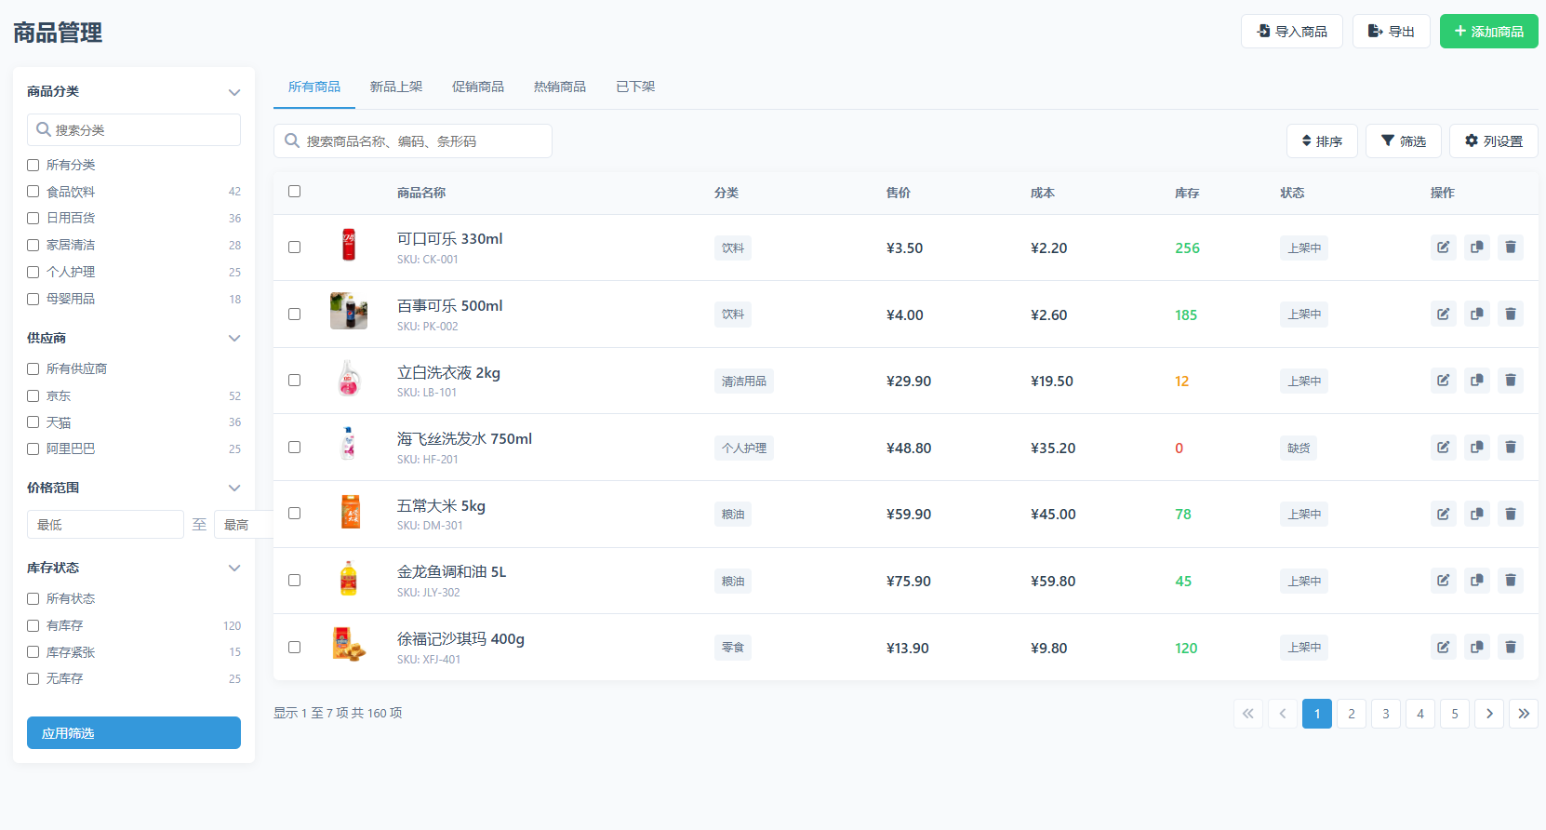1546x830 pixels.
Task: Open the 已下架 tab
Action: click(x=635, y=87)
